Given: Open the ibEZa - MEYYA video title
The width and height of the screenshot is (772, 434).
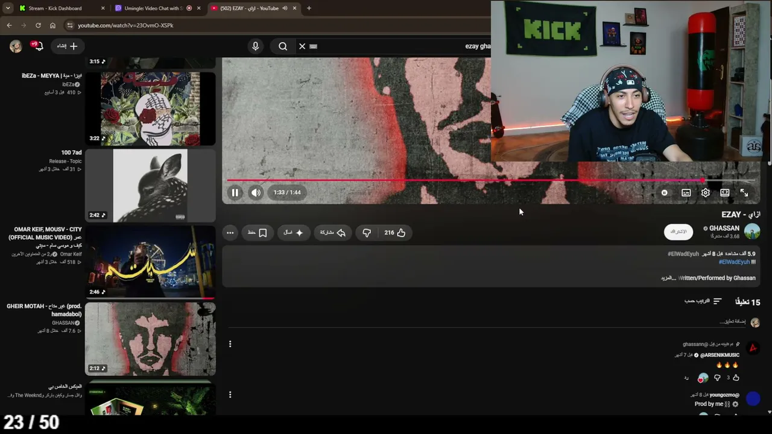Looking at the screenshot, I should pyautogui.click(x=51, y=75).
